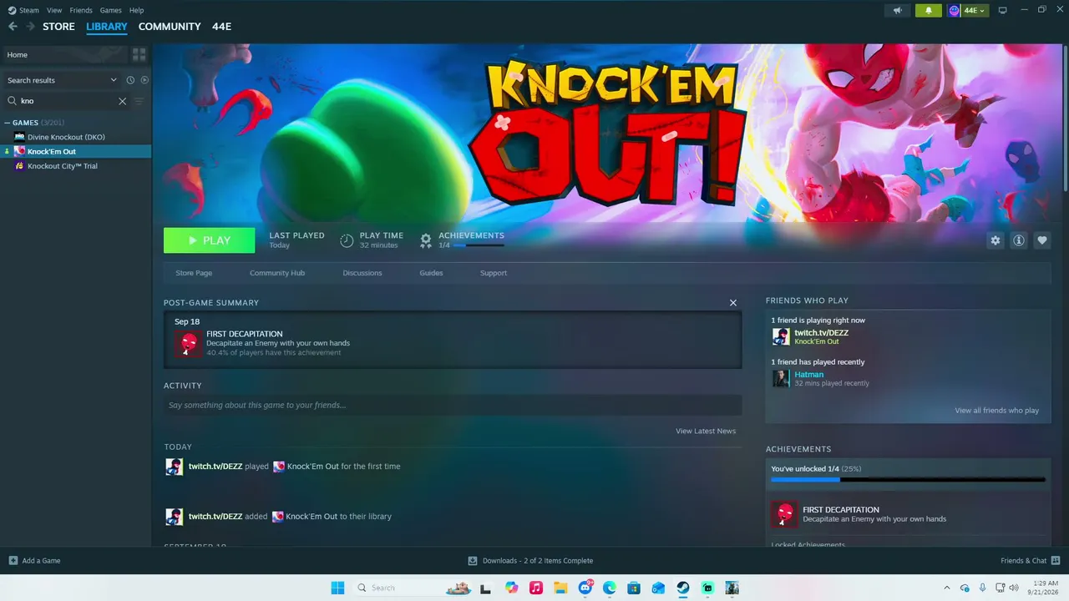
Task: Click the page vertical scrollbar
Action: pyautogui.click(x=1065, y=117)
